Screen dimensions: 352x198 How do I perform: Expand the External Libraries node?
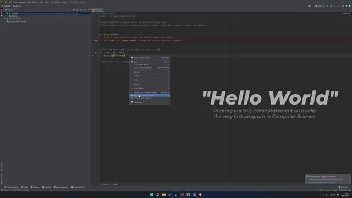[x=5, y=19]
